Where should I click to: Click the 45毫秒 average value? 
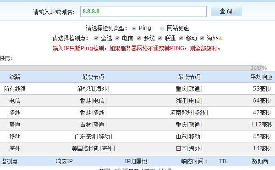coord(262,136)
